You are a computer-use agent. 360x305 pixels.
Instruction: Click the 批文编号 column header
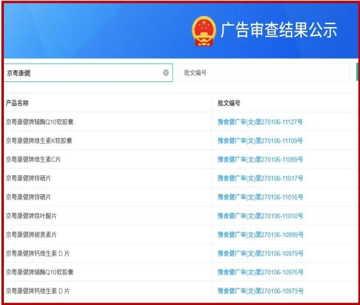229,103
